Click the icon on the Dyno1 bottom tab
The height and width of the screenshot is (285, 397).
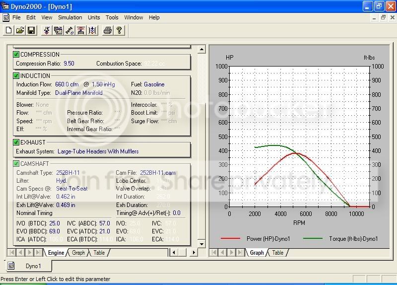coord(11,266)
